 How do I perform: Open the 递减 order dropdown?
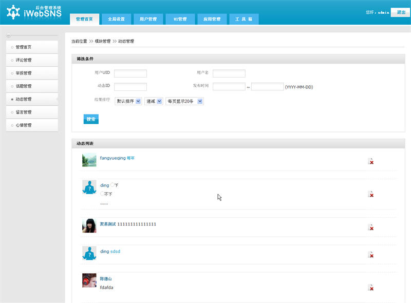point(154,101)
